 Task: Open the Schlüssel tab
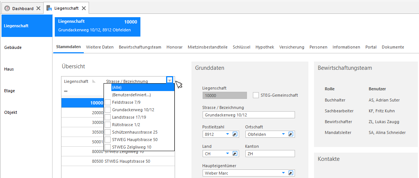242,47
